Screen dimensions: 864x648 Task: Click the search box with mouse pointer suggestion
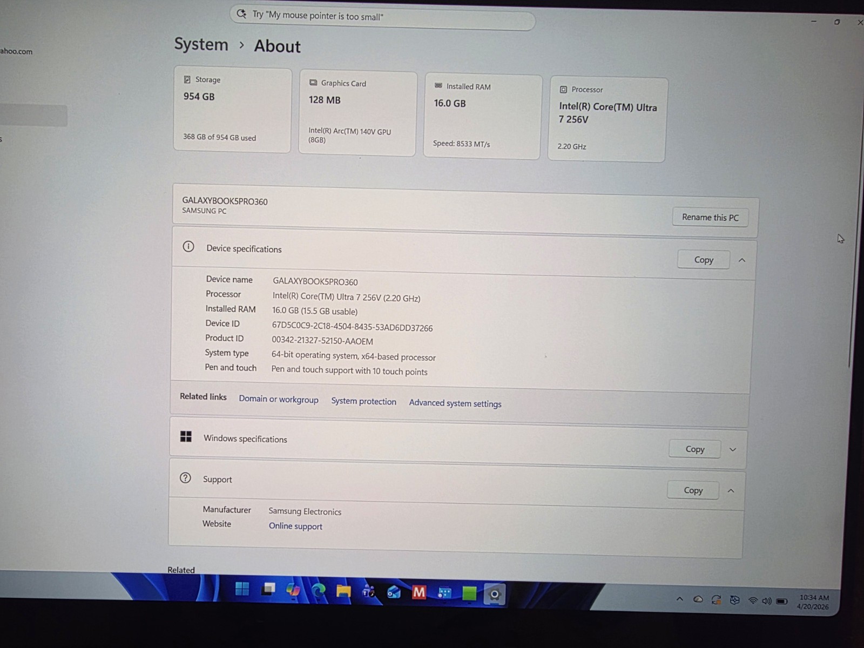pyautogui.click(x=382, y=17)
